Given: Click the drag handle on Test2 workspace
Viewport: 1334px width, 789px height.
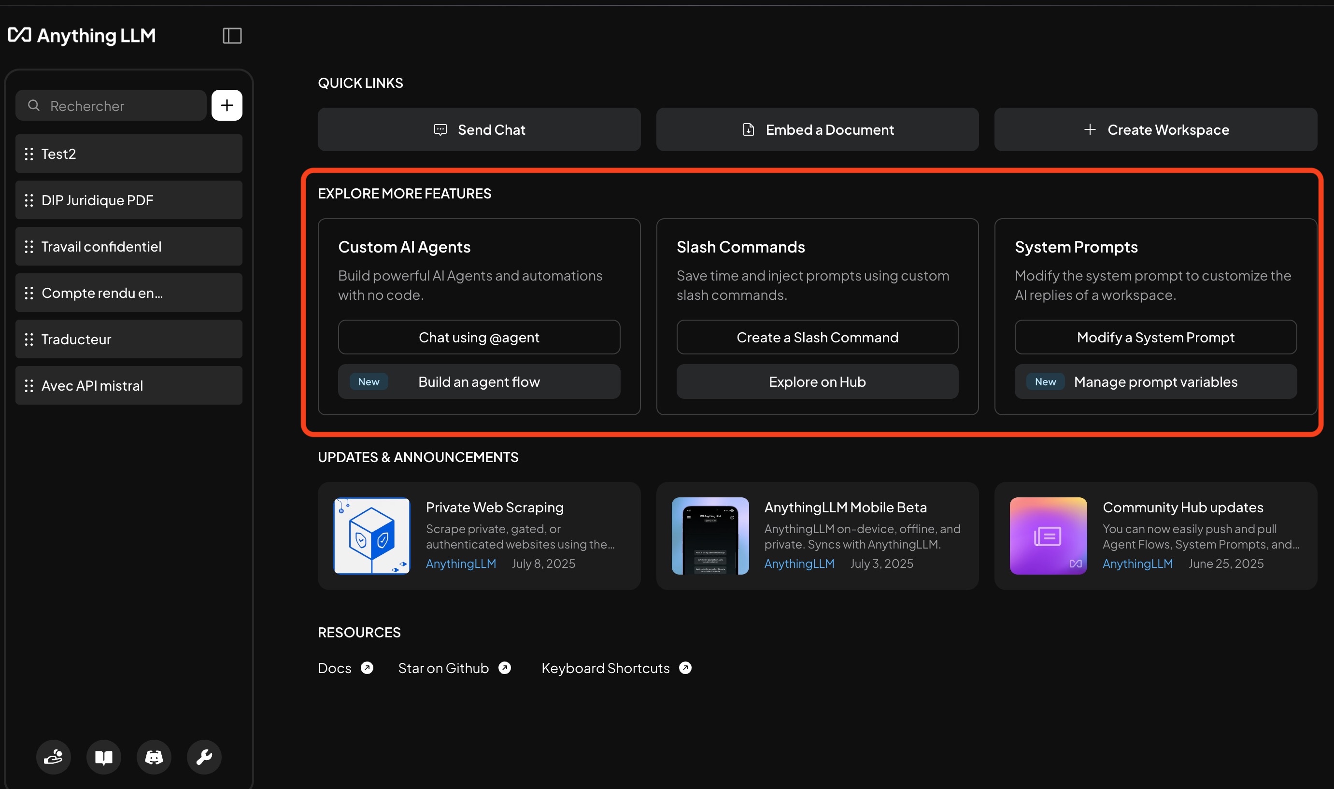Looking at the screenshot, I should point(29,154).
